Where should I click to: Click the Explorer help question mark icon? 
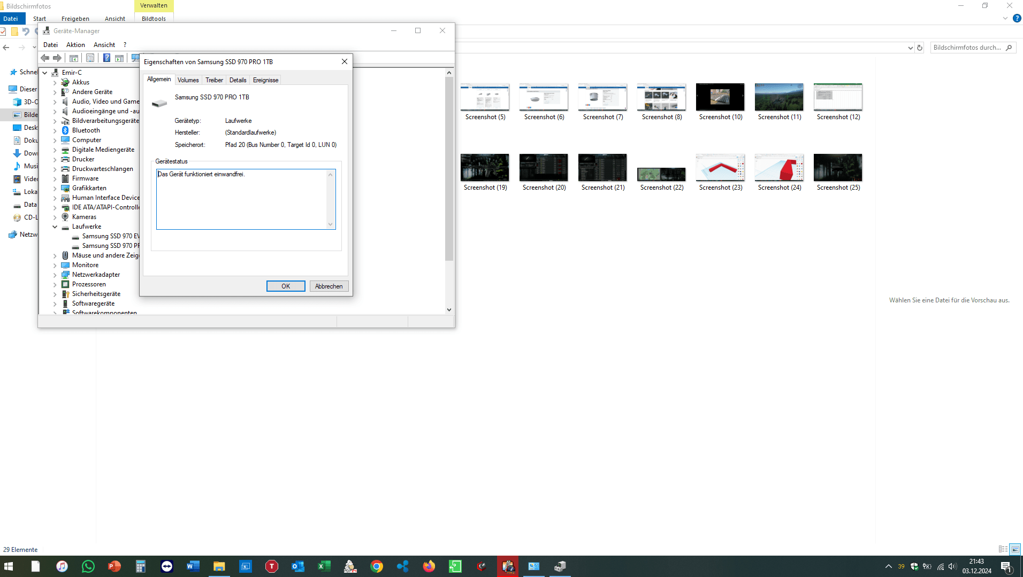(x=1017, y=18)
